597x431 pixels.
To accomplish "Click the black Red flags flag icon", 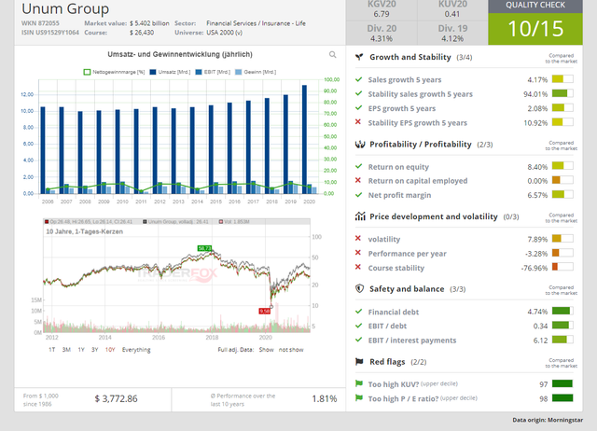I will 360,361.
